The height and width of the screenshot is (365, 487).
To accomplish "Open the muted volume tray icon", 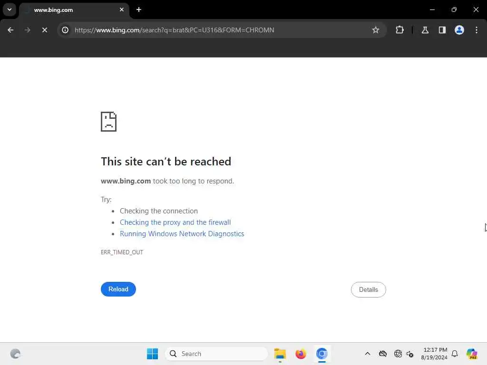I will click(410, 354).
